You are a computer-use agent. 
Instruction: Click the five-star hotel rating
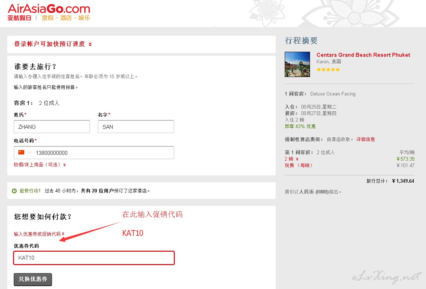click(328, 69)
